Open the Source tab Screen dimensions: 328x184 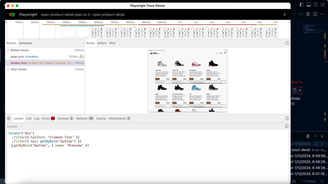pyautogui.click(x=101, y=118)
